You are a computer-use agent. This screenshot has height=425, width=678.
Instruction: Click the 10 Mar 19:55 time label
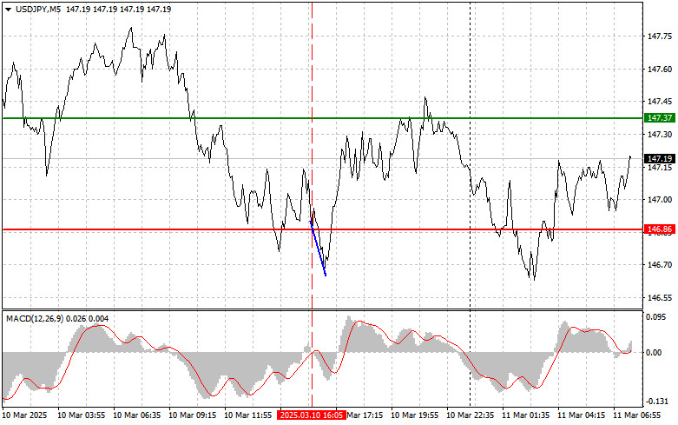[417, 416]
